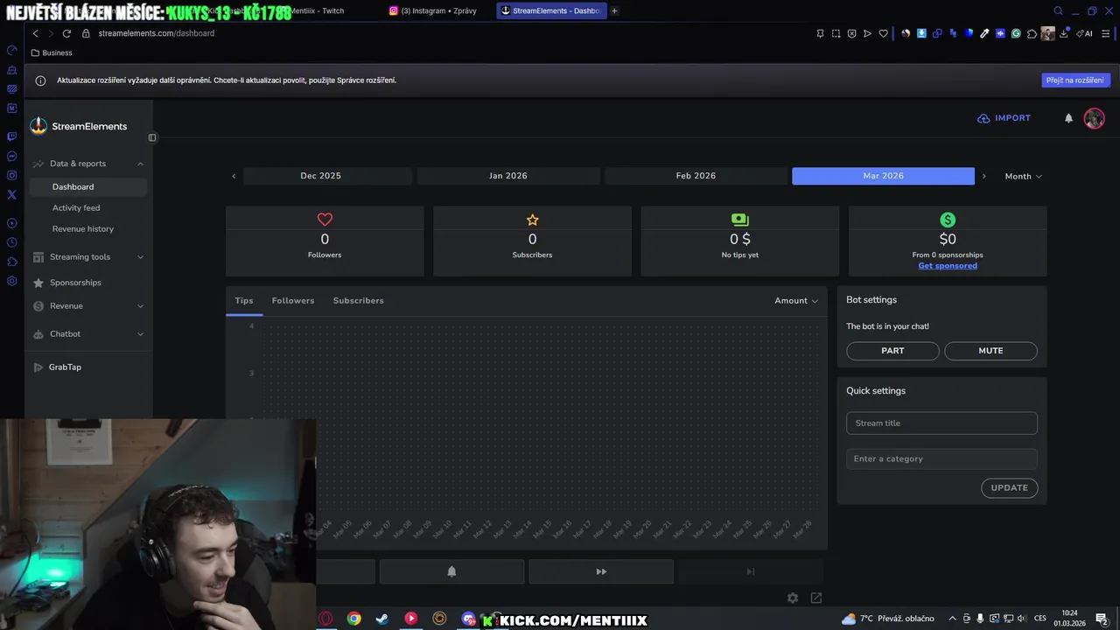This screenshot has height=630, width=1120.
Task: Click the color picker eyedropper extension
Action: [x=984, y=33]
